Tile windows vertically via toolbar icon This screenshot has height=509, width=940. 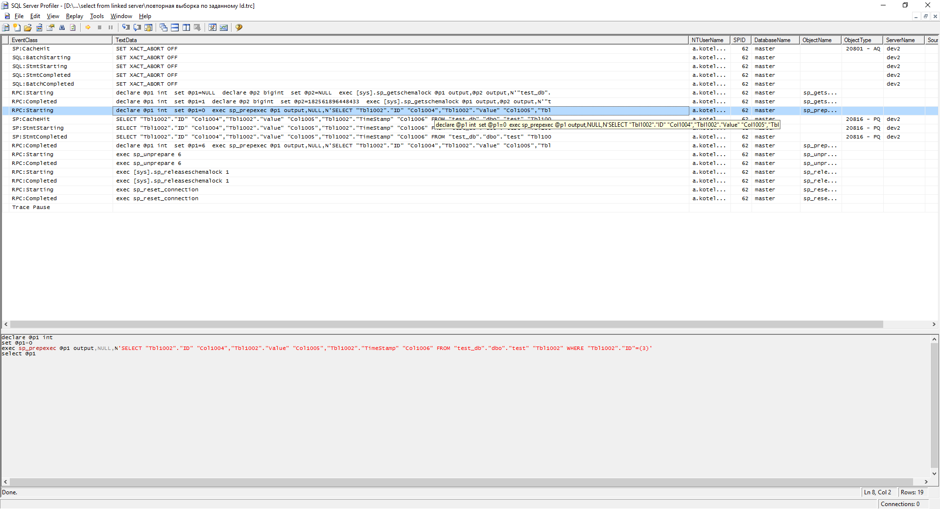[186, 27]
